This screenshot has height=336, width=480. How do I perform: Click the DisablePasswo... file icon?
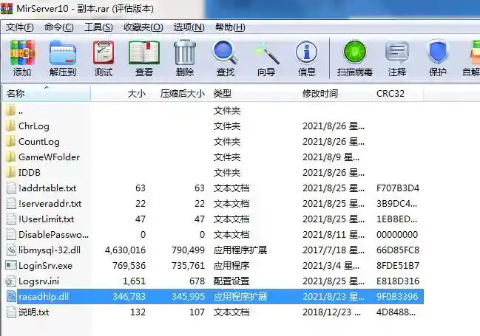[11, 235]
